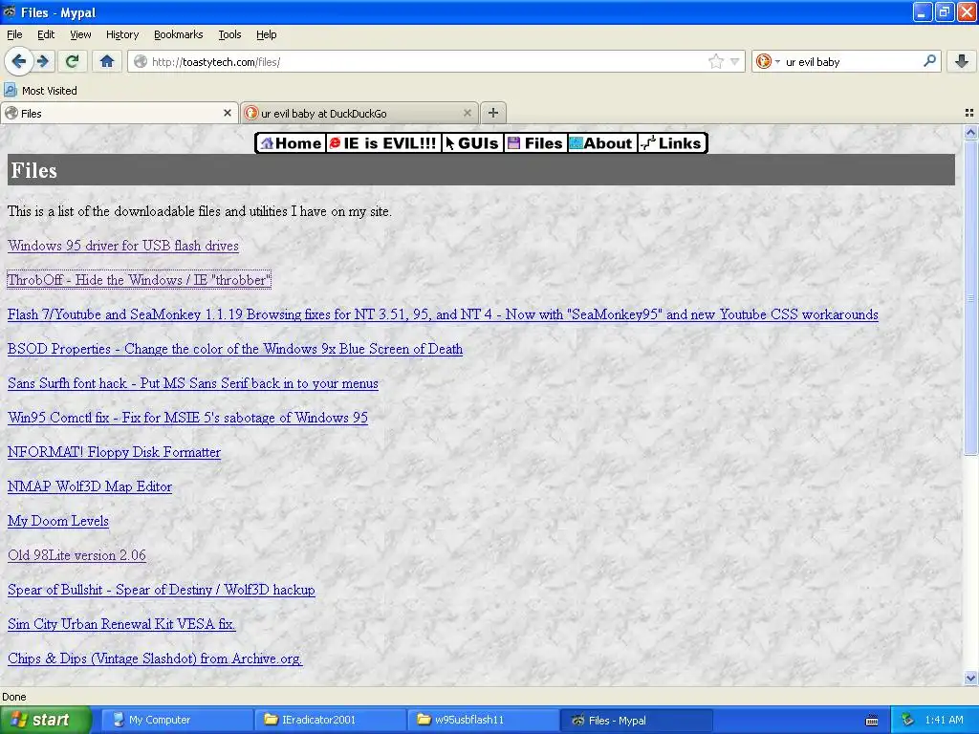Open the URL history dropdown arrow
Viewport: 979px width, 734px height.
[735, 61]
